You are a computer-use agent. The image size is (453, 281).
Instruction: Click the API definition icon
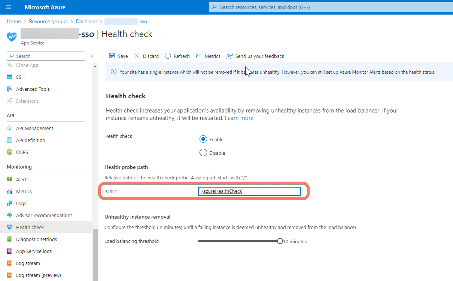pos(10,140)
